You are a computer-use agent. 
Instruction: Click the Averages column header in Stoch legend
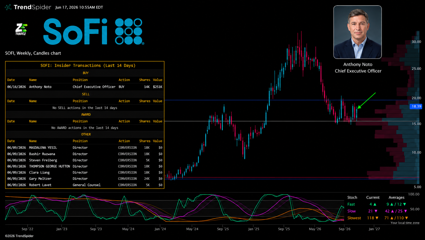tap(396, 197)
